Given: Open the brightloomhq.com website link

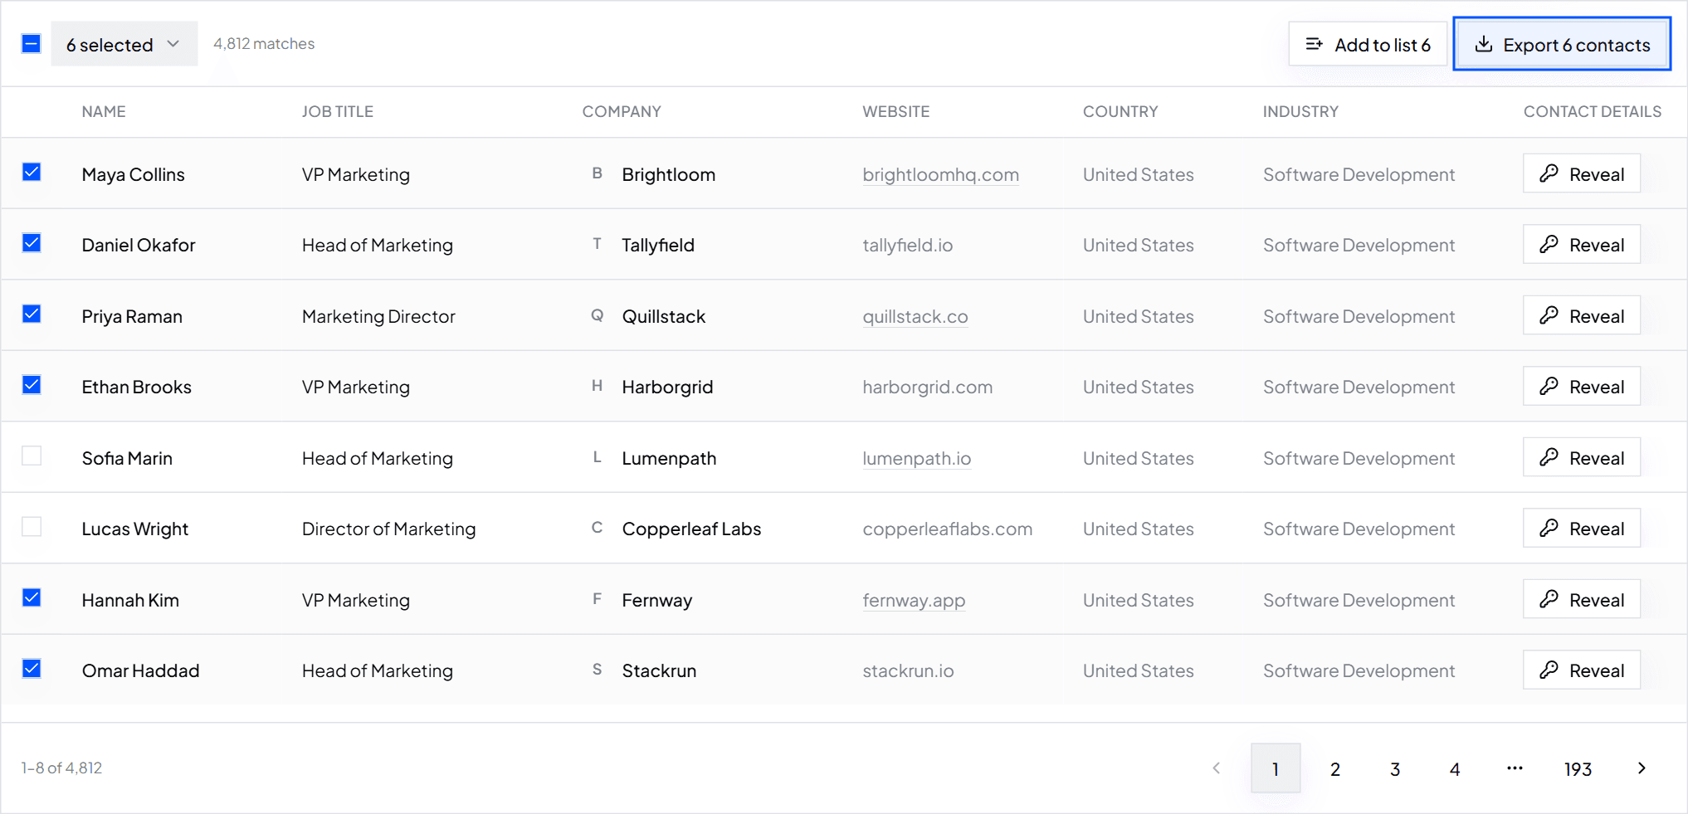Looking at the screenshot, I should tap(940, 174).
